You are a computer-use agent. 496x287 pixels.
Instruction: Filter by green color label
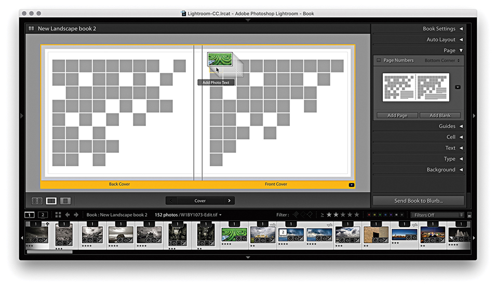[380, 215]
